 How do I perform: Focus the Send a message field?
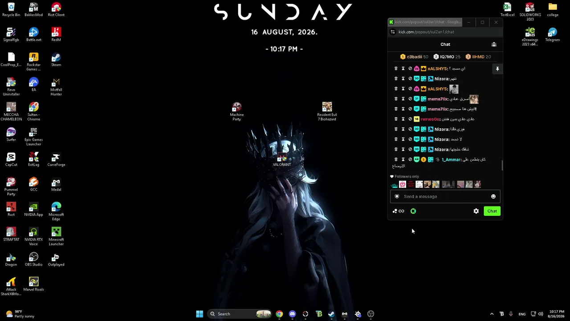click(x=445, y=197)
